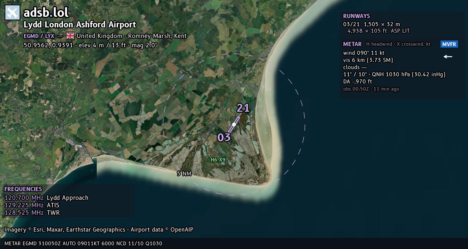
Task: Click the QNH 1030 hPa temperature line
Action: click(394, 74)
